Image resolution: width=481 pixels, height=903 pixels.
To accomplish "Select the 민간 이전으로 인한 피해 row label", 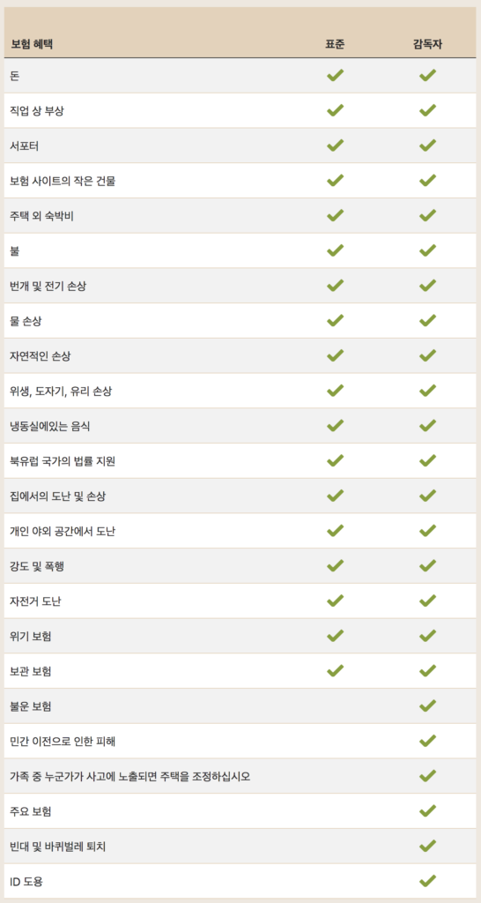I will [x=63, y=741].
